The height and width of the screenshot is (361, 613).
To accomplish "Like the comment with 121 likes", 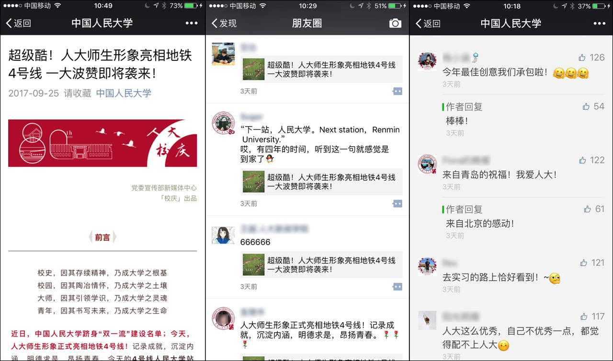I will point(583,263).
